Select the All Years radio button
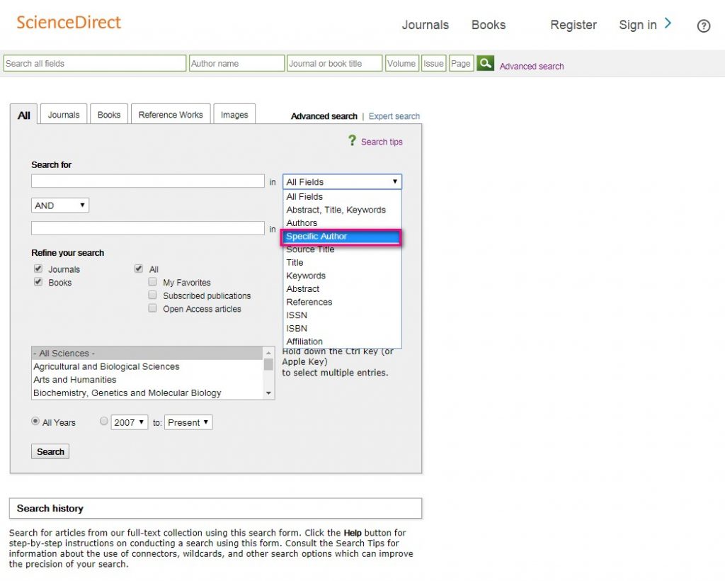 click(x=35, y=421)
